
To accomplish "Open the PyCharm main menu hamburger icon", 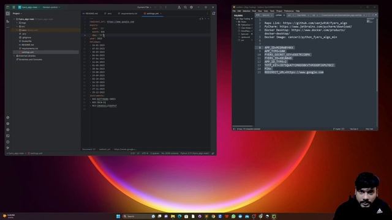I will (x=13, y=7).
